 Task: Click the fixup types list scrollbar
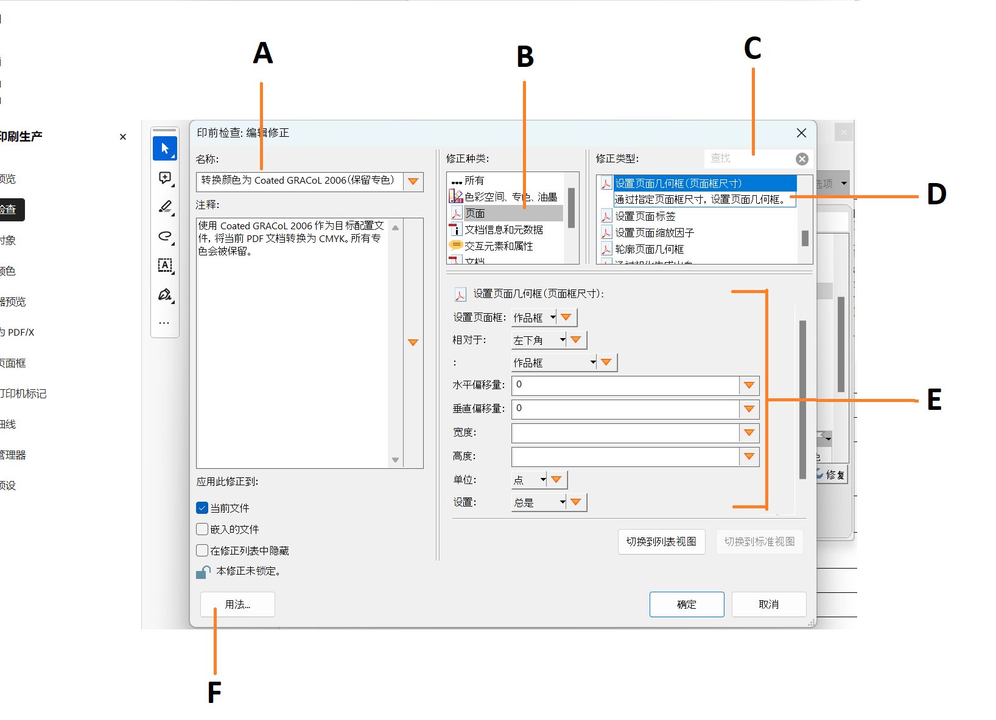point(805,238)
